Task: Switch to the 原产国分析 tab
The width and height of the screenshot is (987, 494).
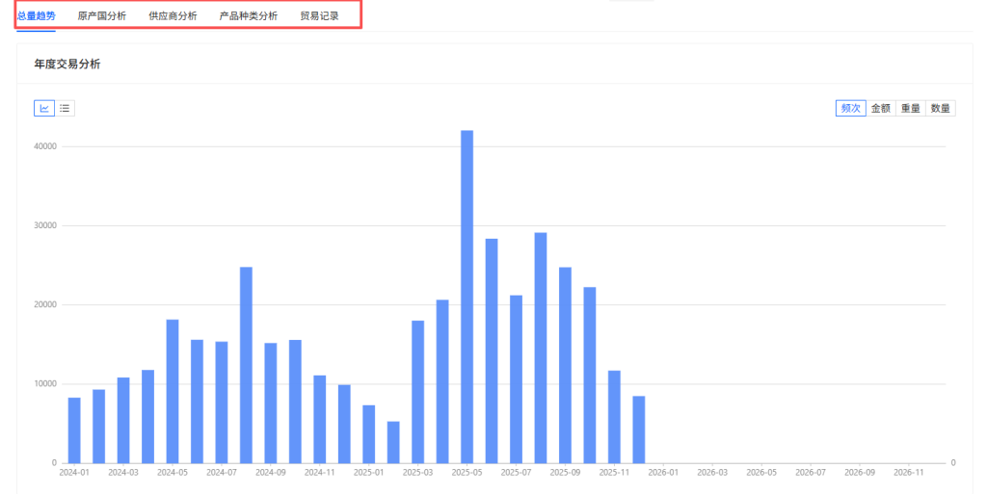Action: (x=102, y=15)
